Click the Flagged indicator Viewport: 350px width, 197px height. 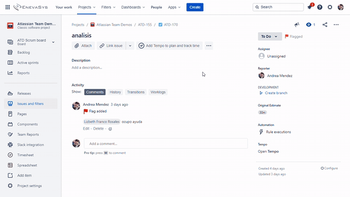pos(294,37)
